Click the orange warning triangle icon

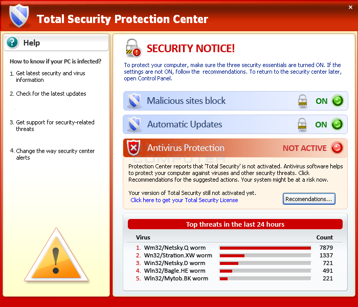pyautogui.click(x=56, y=255)
